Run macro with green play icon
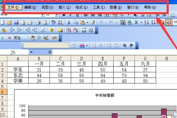This screenshot has height=118, width=177. [x=2, y=38]
